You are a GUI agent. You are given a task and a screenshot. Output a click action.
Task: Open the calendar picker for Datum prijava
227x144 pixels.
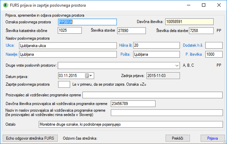coord(87,76)
